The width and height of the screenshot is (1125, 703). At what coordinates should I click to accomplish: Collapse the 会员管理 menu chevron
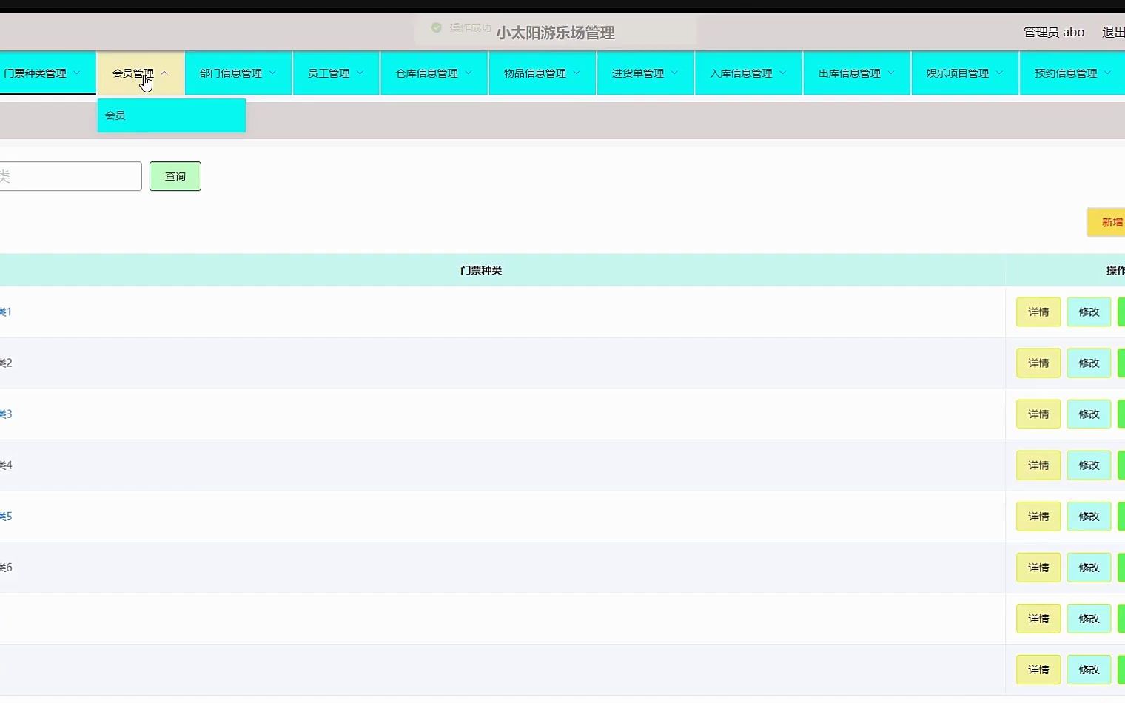click(164, 73)
